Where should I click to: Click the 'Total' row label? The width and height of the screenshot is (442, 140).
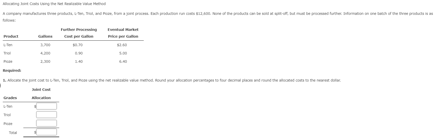click(x=13, y=133)
